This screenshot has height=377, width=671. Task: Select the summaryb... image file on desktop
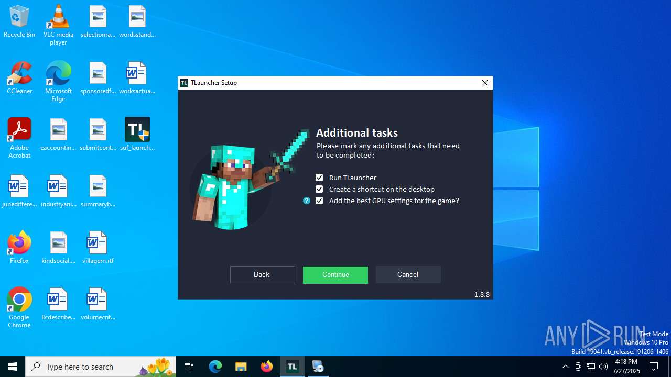[98, 191]
